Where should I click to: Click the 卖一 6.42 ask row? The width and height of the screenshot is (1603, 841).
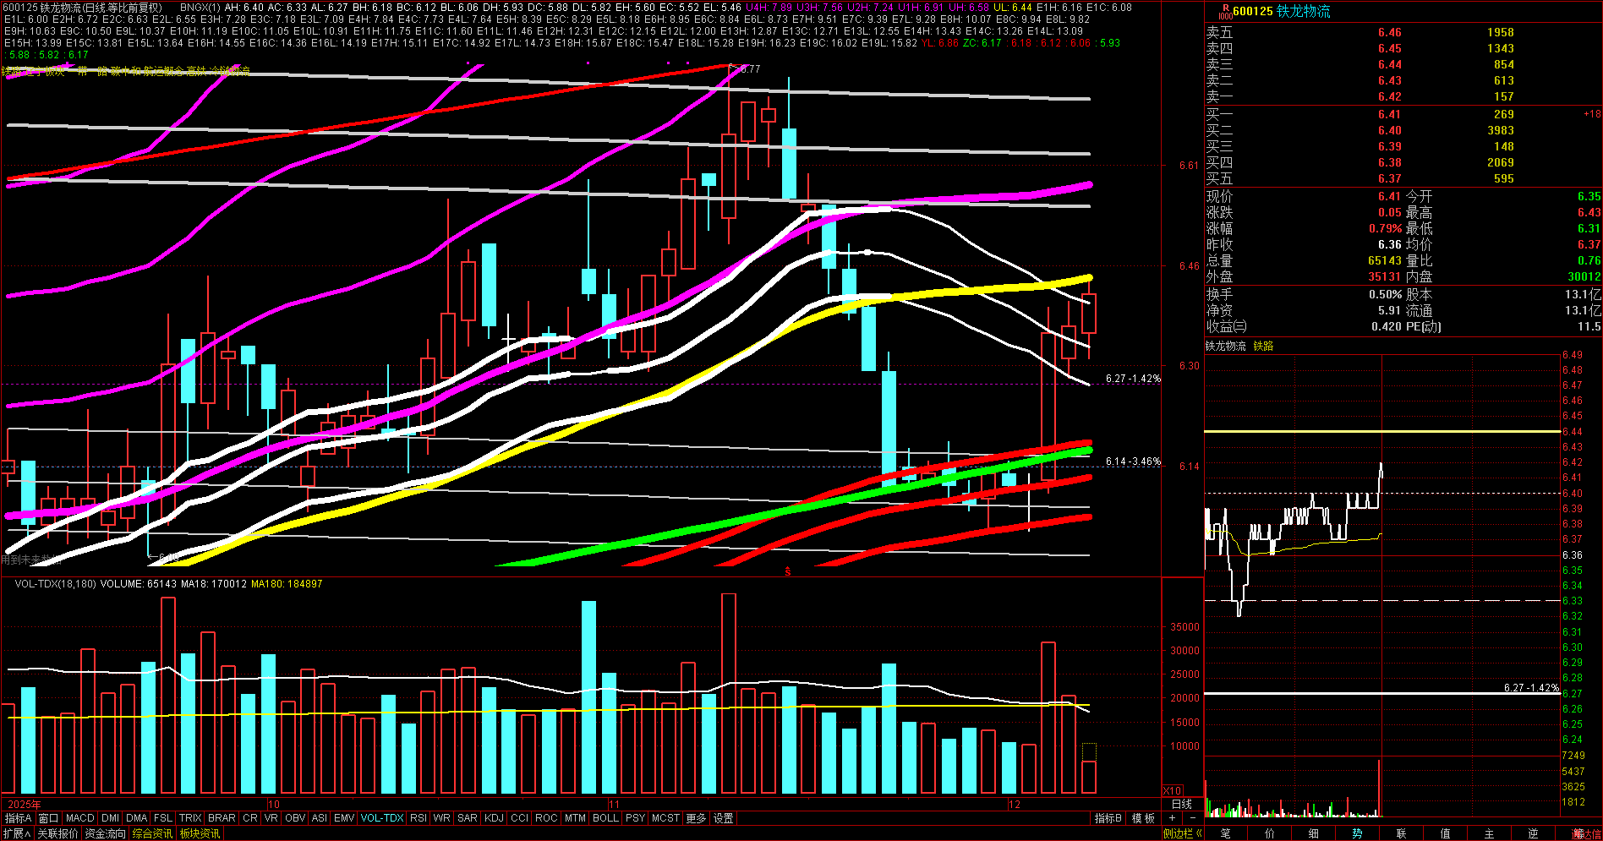coord(1403,96)
